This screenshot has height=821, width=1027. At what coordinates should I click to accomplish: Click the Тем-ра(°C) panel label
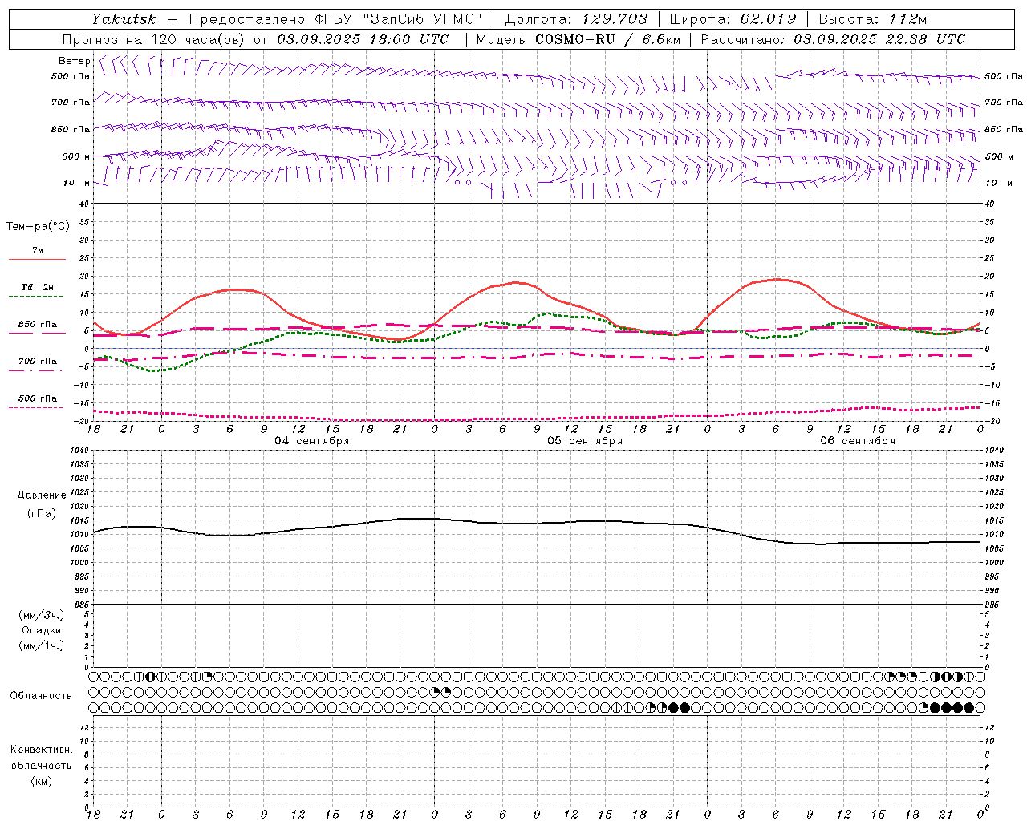pos(38,226)
